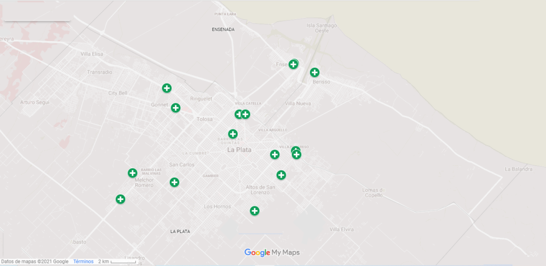Select the marker north of Gonnet near Ringuelet

[167, 88]
